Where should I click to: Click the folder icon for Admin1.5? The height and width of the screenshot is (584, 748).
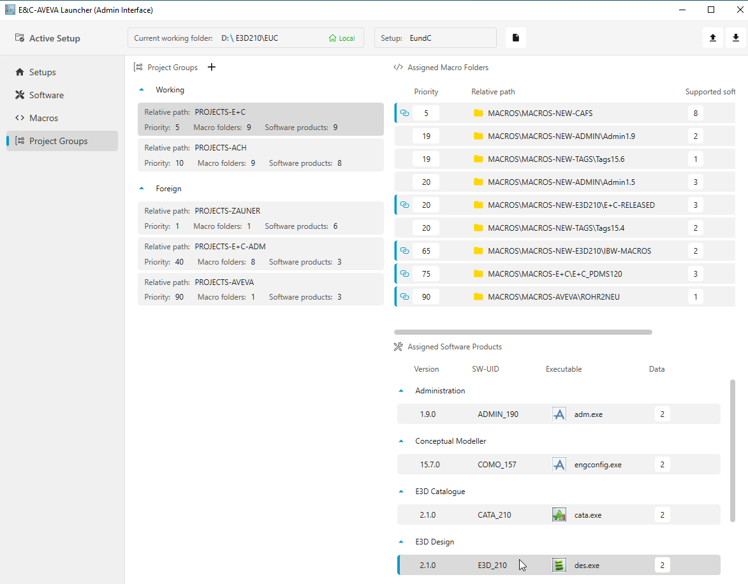[478, 182]
